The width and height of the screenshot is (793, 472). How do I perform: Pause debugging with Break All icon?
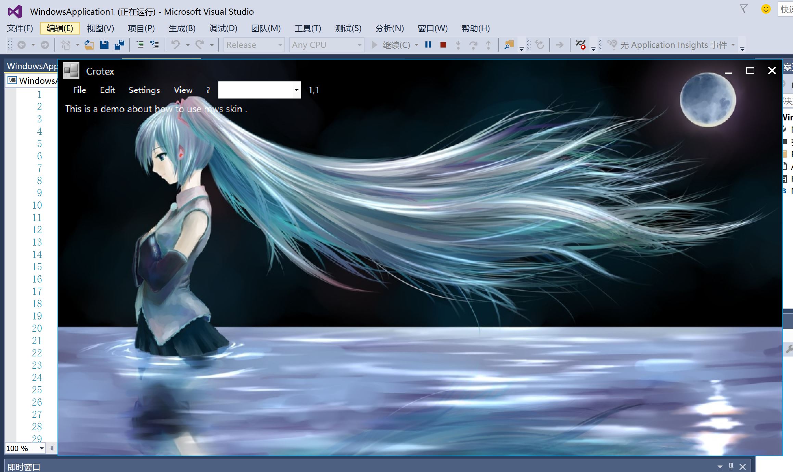point(428,45)
